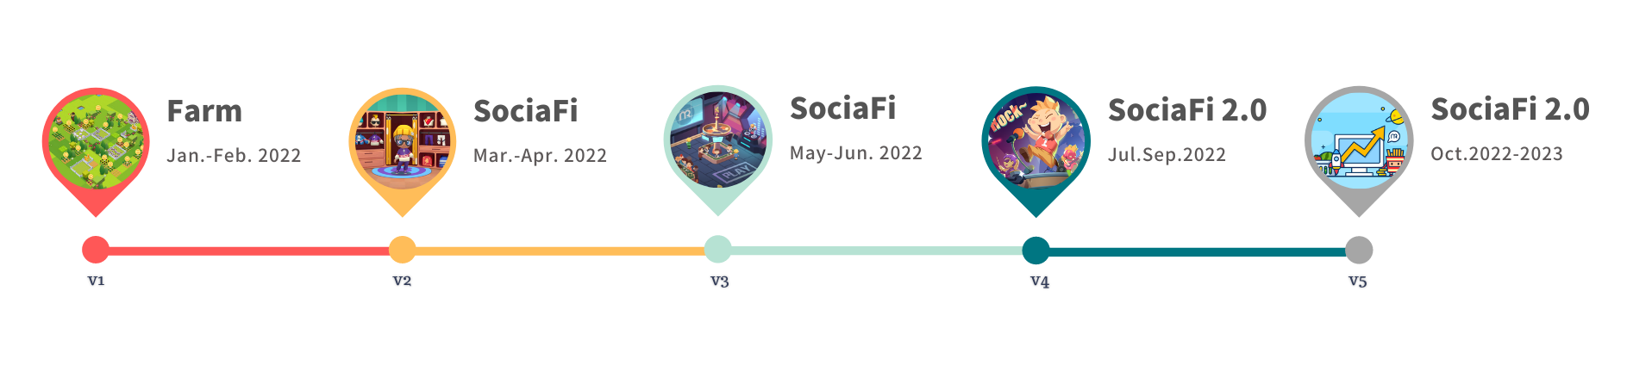Screen dimensions: 1627x378
Task: Click the SociaFi 2.0 heading above Oct.2022-2023
Action: pos(1510,109)
